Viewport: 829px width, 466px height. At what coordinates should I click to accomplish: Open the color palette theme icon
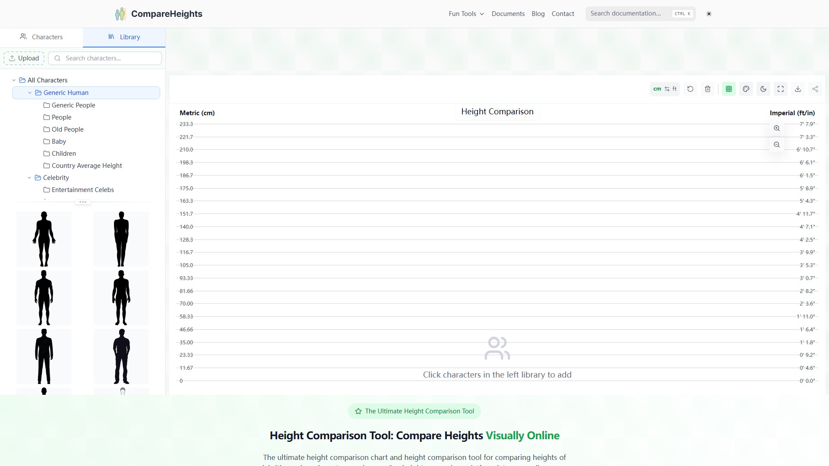tap(746, 89)
